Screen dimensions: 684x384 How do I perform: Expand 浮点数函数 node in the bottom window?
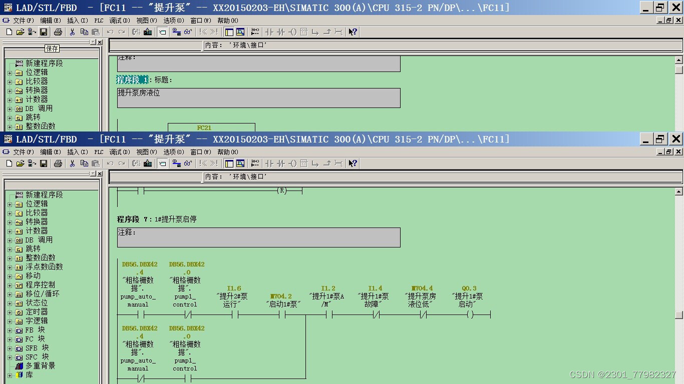coord(10,267)
